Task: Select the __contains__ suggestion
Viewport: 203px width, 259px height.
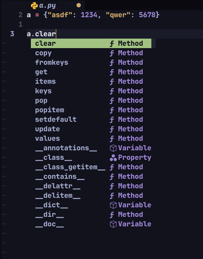Action: click(x=91, y=176)
